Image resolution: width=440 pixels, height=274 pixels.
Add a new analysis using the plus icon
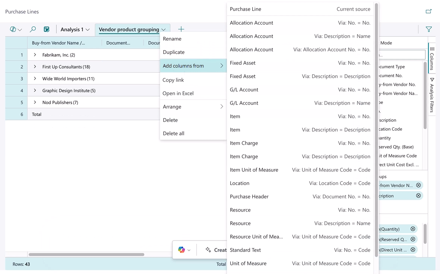click(181, 29)
